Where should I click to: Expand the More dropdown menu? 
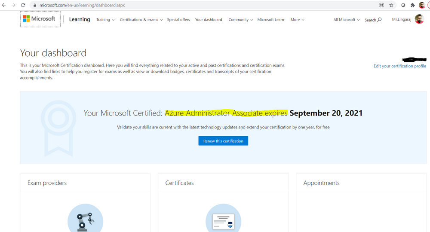coord(297,20)
